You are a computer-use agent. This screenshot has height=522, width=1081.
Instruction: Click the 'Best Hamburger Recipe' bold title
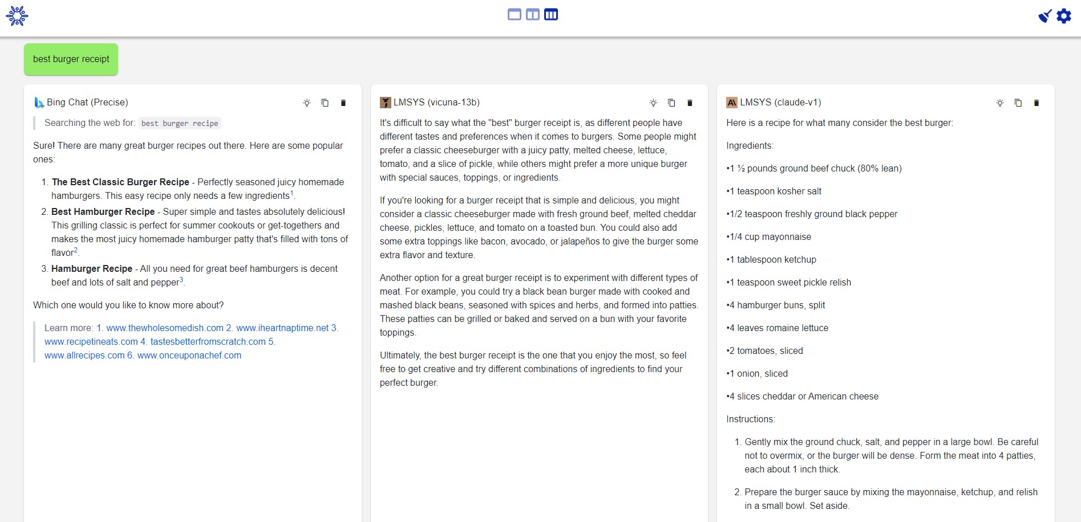click(103, 211)
